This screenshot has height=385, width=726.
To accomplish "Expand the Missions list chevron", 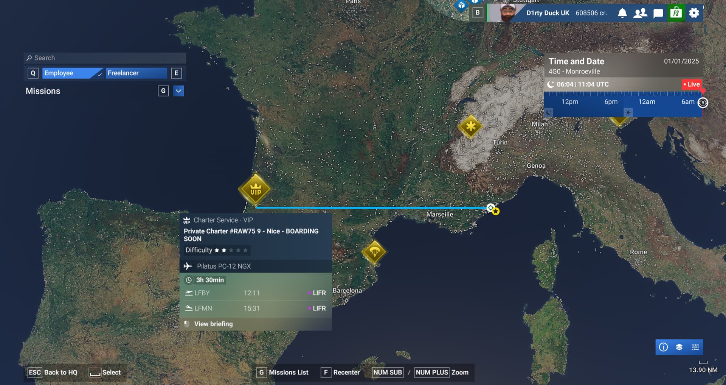I will tap(178, 91).
